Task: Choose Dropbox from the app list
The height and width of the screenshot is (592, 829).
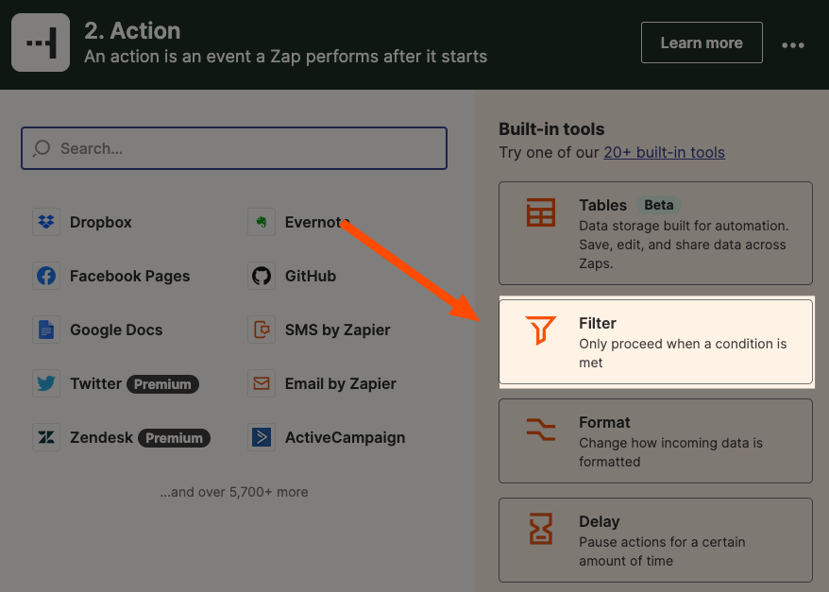Action: coord(100,222)
